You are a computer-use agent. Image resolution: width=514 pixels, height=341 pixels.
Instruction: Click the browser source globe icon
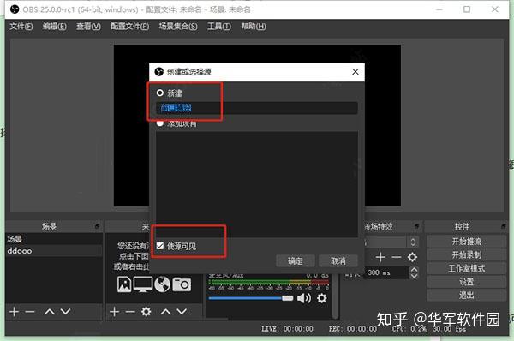point(162,284)
